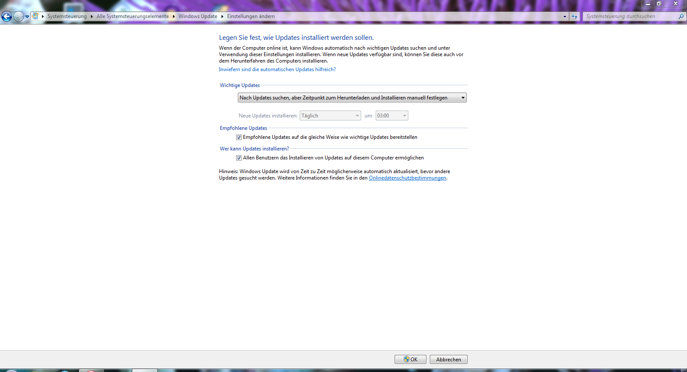Open the Systemsteuerung breadcrumb
Screen dimensions: 687x372
pos(67,16)
